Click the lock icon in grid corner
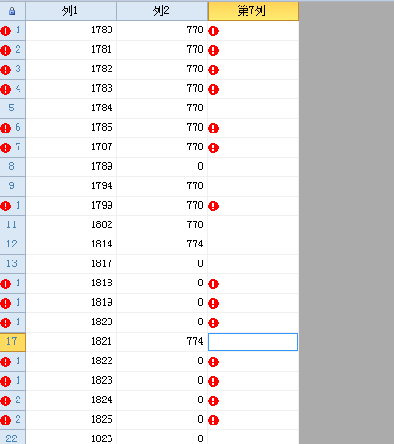This screenshot has height=444, width=394. (12, 12)
